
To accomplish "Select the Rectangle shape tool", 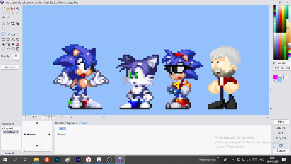I will coord(4,40).
